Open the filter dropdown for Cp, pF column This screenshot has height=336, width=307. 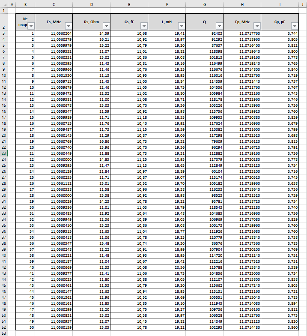[295, 26]
